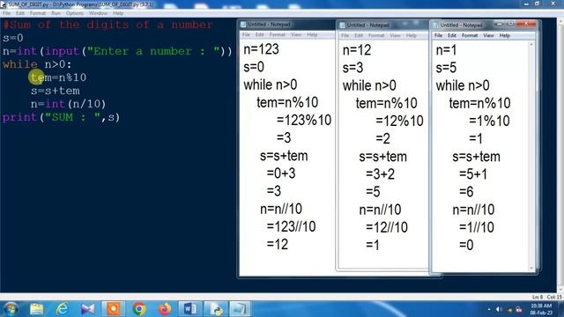
Task: Click the '=12//10' line in Notepad
Action: coord(387,227)
